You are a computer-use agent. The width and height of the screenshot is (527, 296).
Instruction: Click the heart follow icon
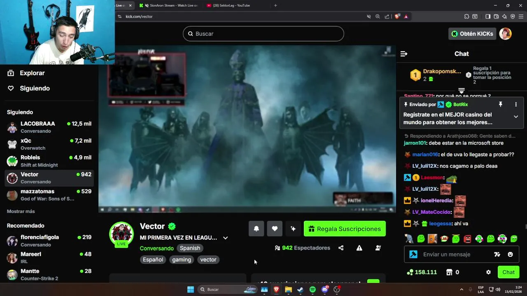tap(275, 229)
